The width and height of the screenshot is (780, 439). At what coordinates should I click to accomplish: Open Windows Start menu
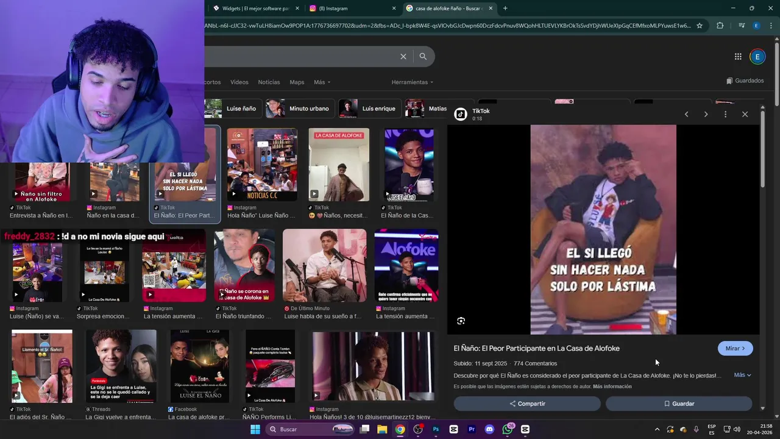coord(255,429)
